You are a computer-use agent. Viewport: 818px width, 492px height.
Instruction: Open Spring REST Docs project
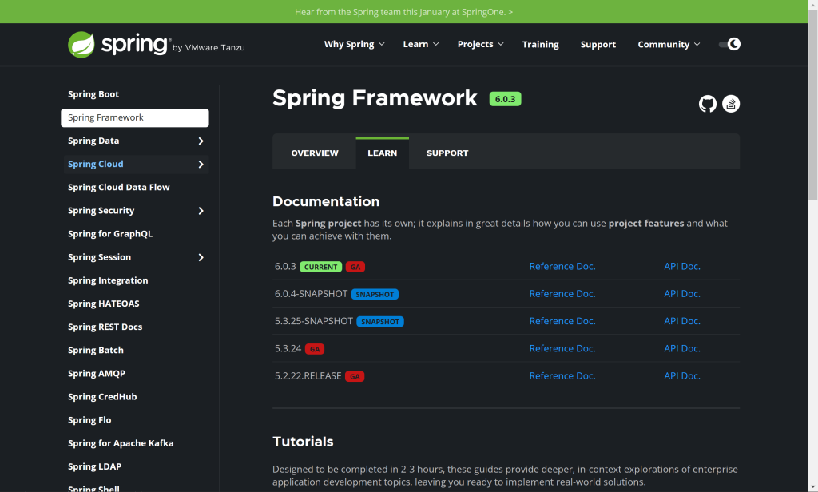105,327
